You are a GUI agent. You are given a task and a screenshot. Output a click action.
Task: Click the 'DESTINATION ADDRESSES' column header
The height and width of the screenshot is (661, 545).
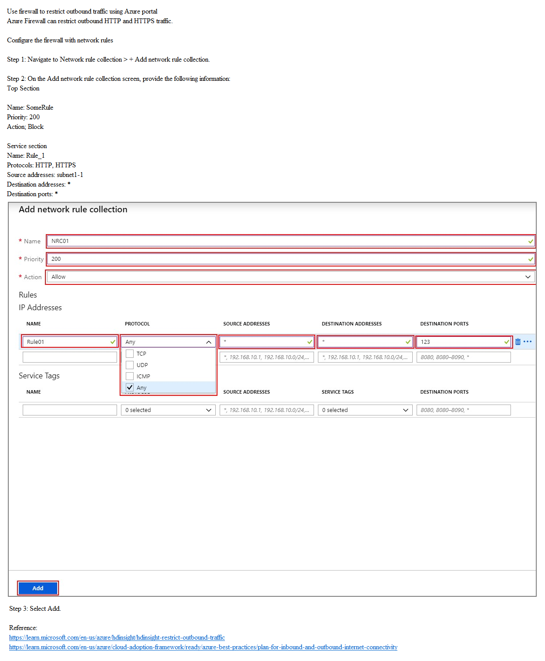(x=352, y=324)
